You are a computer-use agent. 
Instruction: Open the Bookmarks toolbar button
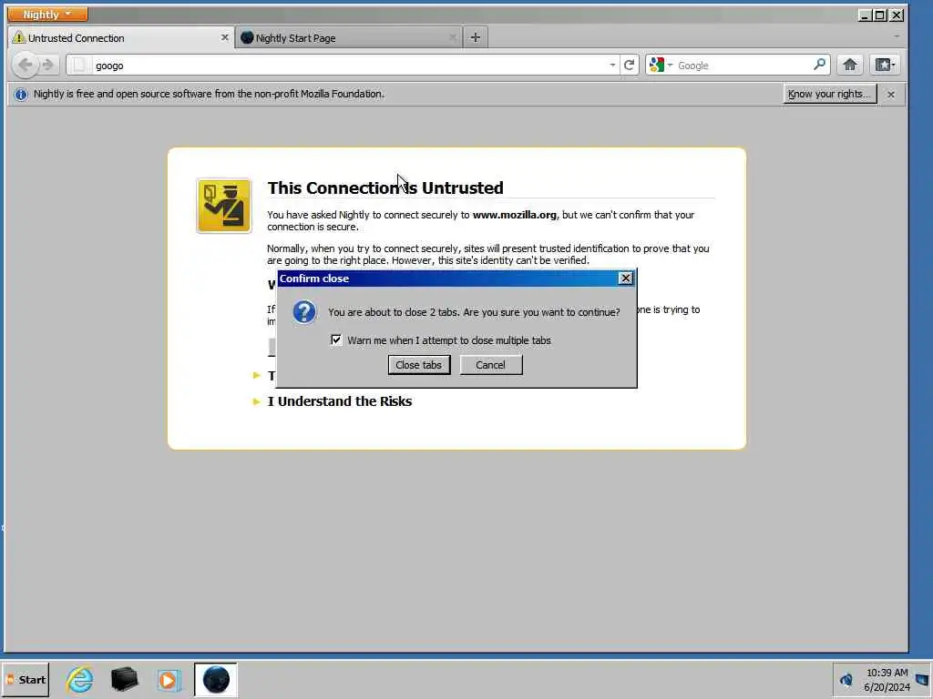885,65
